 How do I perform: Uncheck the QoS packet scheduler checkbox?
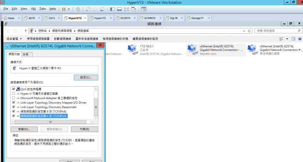14,89
